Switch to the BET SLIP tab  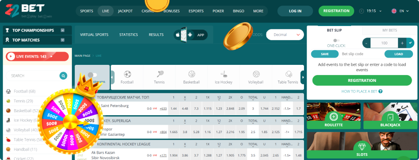click(334, 30)
